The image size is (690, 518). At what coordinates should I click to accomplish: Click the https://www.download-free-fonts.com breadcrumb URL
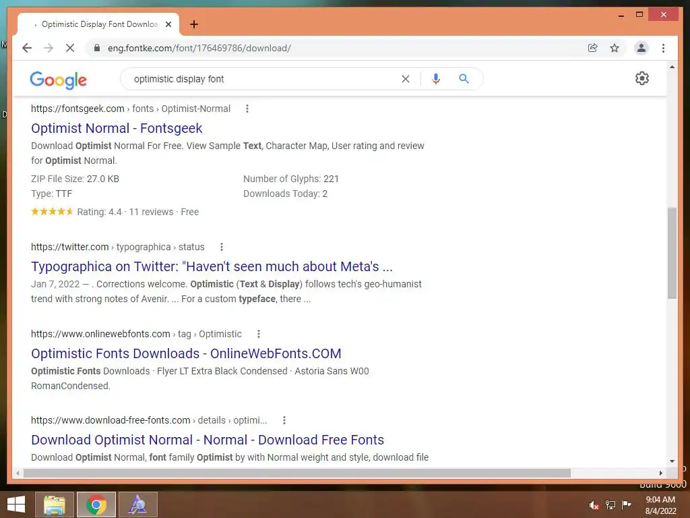pyautogui.click(x=111, y=420)
